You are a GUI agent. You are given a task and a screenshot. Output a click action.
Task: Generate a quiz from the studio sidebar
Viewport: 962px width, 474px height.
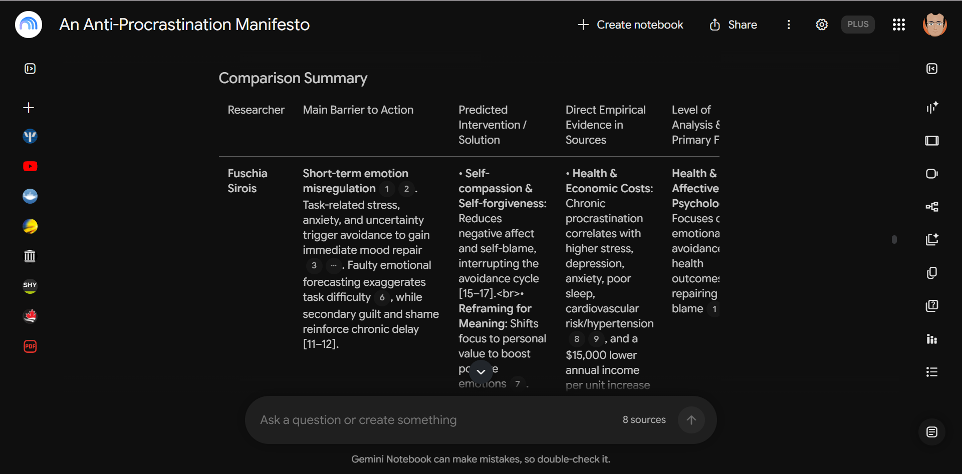coord(932,306)
